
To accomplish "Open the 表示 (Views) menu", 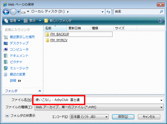I will coord(32,20).
